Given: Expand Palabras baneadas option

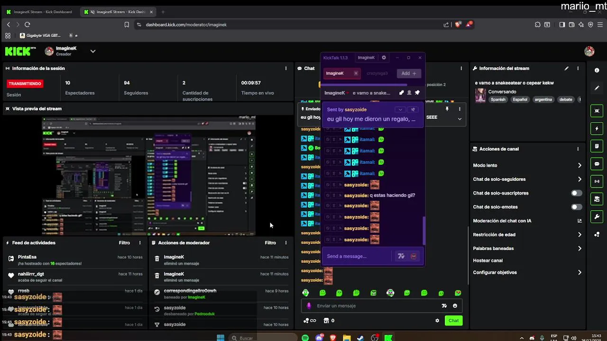Looking at the screenshot, I should point(579,248).
